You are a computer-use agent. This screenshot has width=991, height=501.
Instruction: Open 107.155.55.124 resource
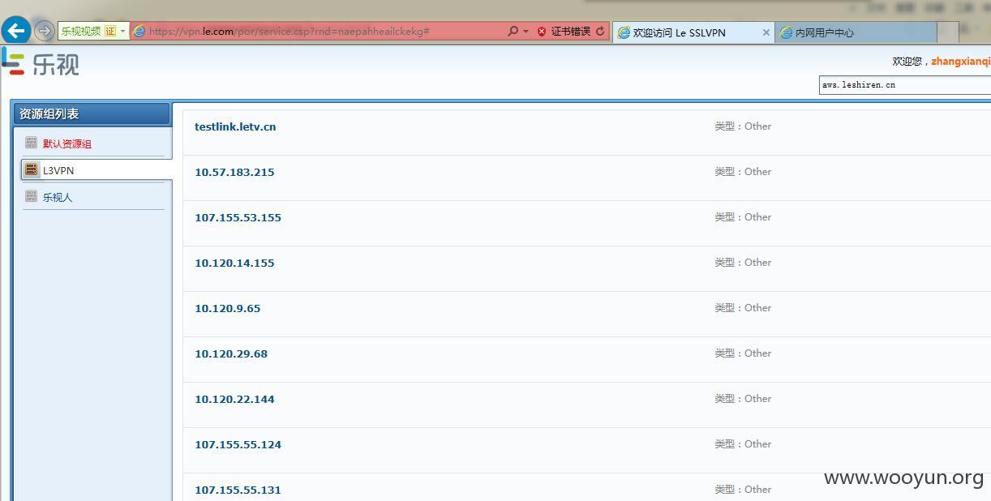(x=238, y=444)
